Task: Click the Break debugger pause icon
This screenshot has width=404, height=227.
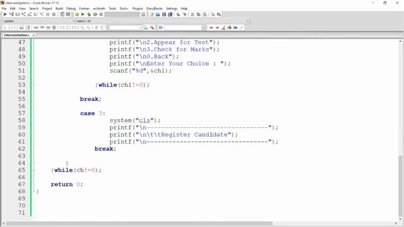Action: pos(48,15)
